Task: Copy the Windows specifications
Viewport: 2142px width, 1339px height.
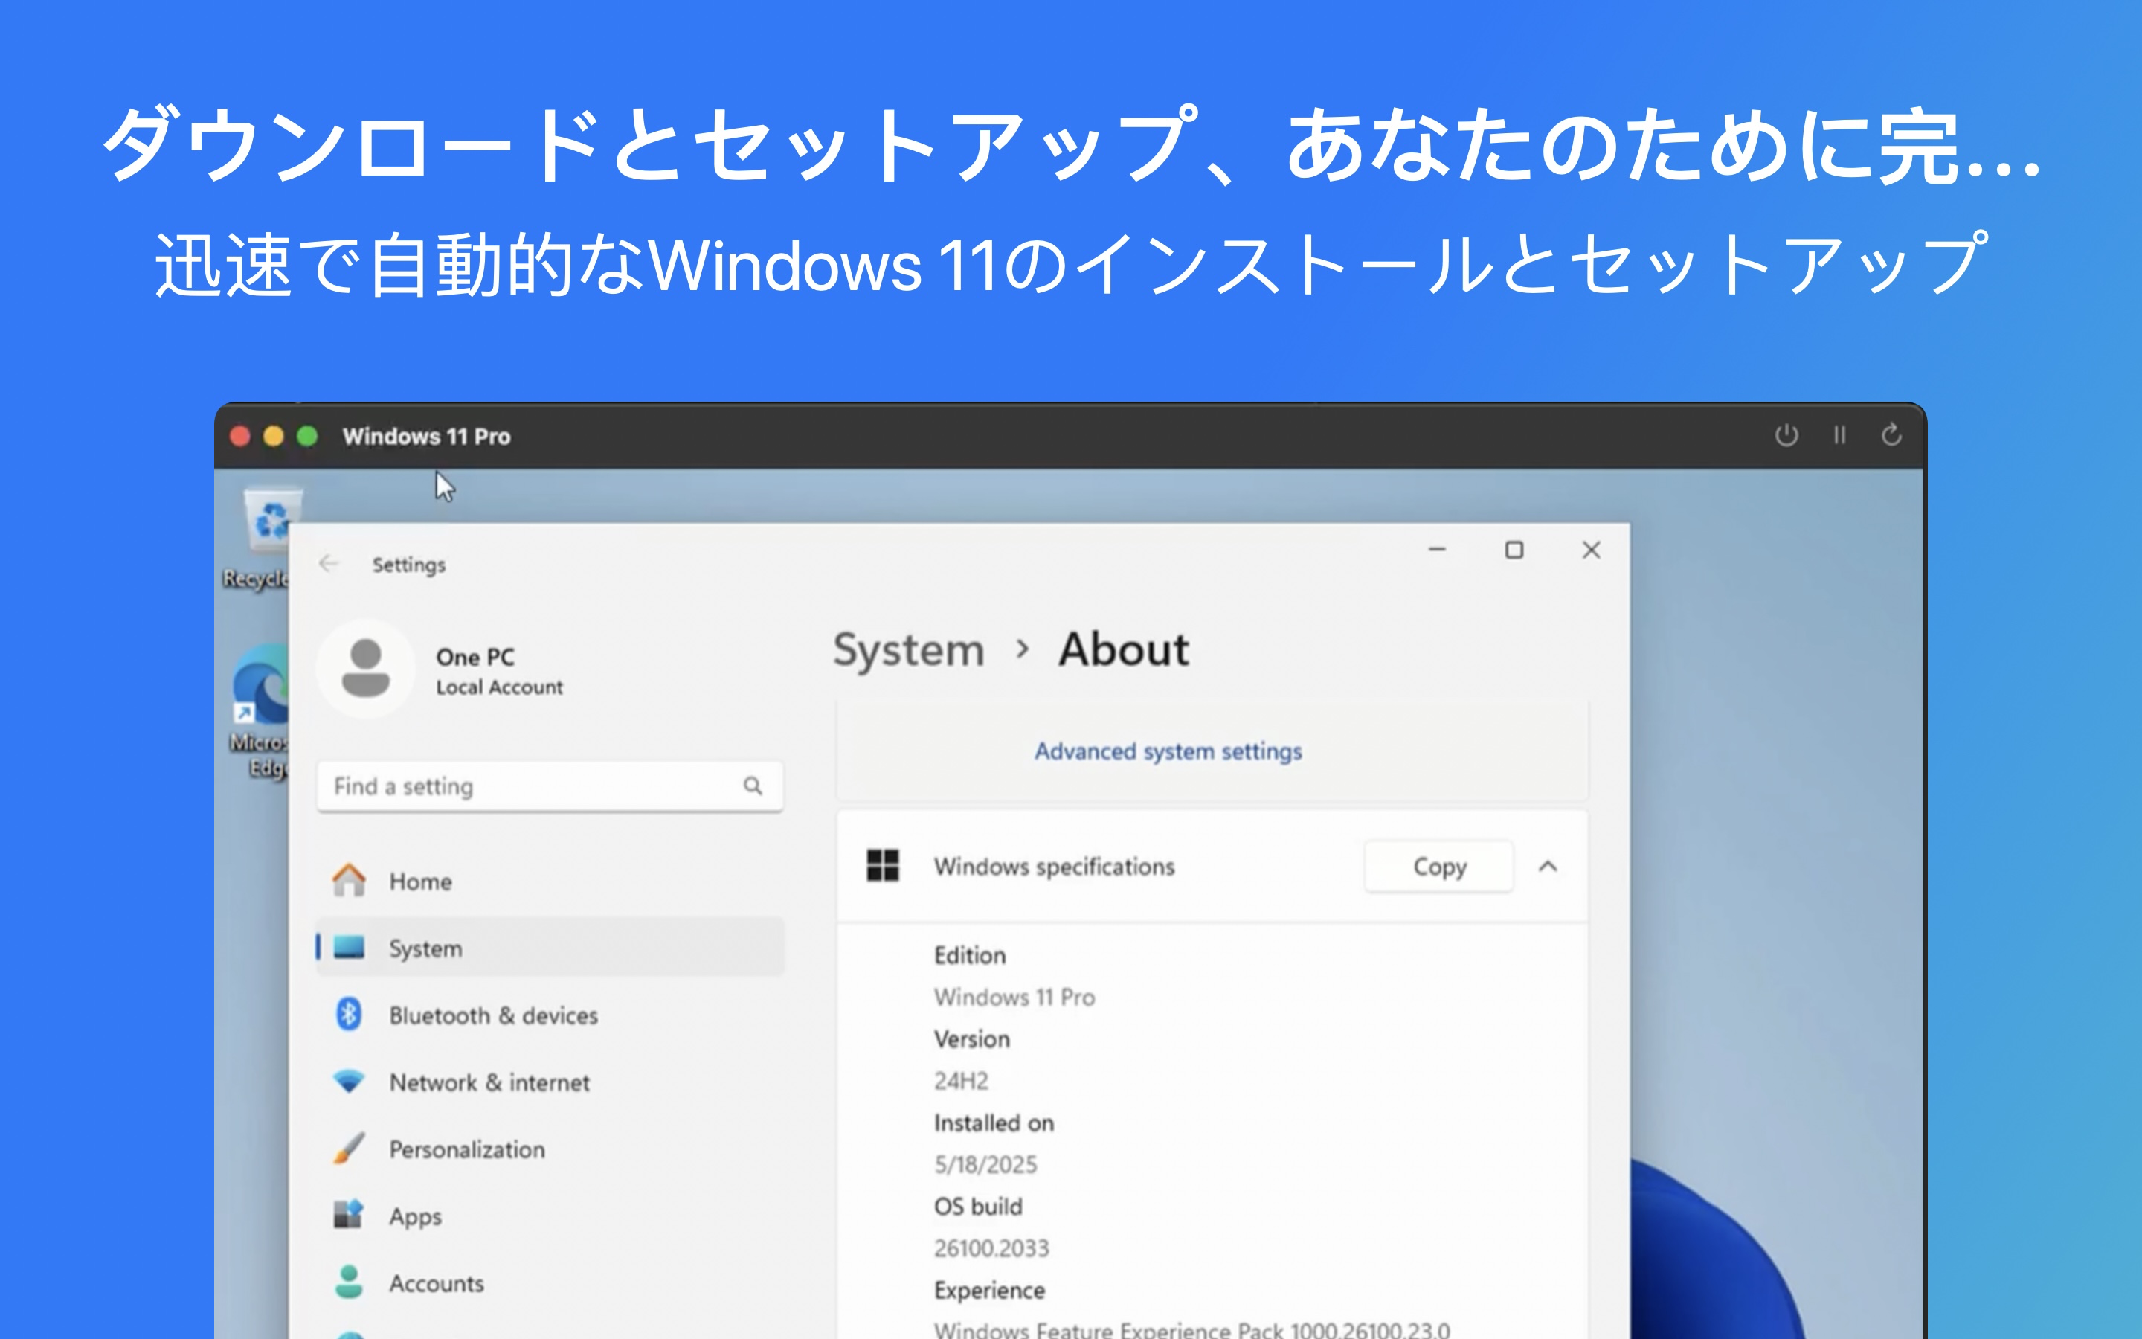Action: (x=1439, y=866)
